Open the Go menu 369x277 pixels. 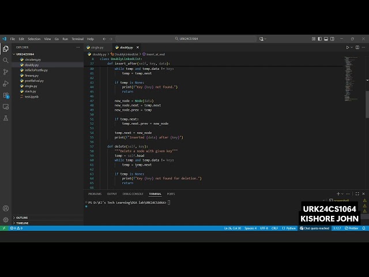point(57,39)
